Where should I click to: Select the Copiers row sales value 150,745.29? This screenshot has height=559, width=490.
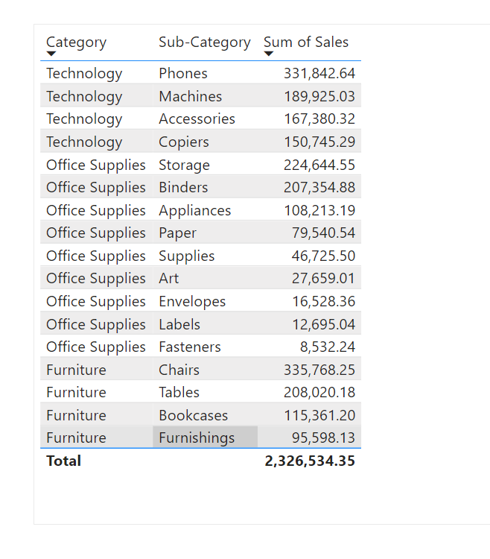[x=319, y=142]
